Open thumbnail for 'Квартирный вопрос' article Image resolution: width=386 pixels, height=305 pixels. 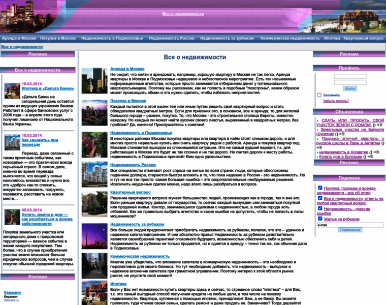point(94,204)
